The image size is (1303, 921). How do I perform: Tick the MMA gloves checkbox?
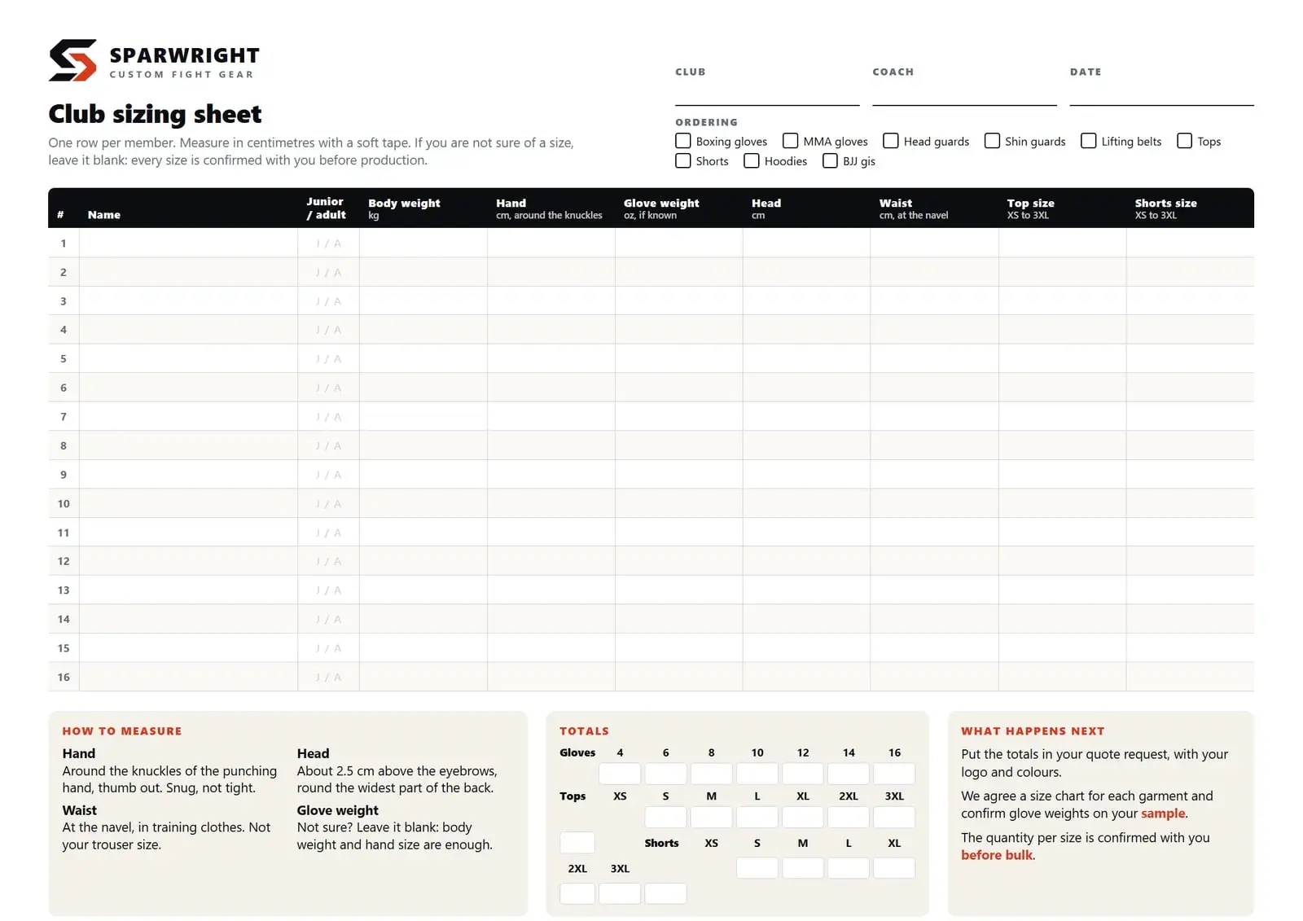click(x=790, y=141)
